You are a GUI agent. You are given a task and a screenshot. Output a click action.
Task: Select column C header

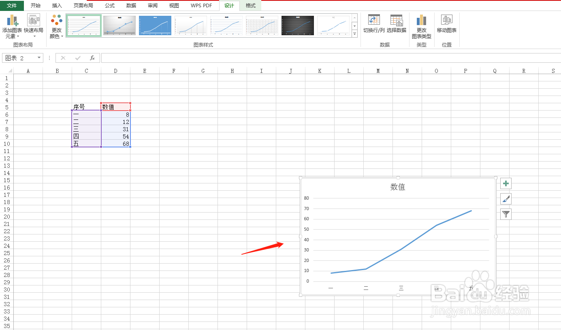87,71
